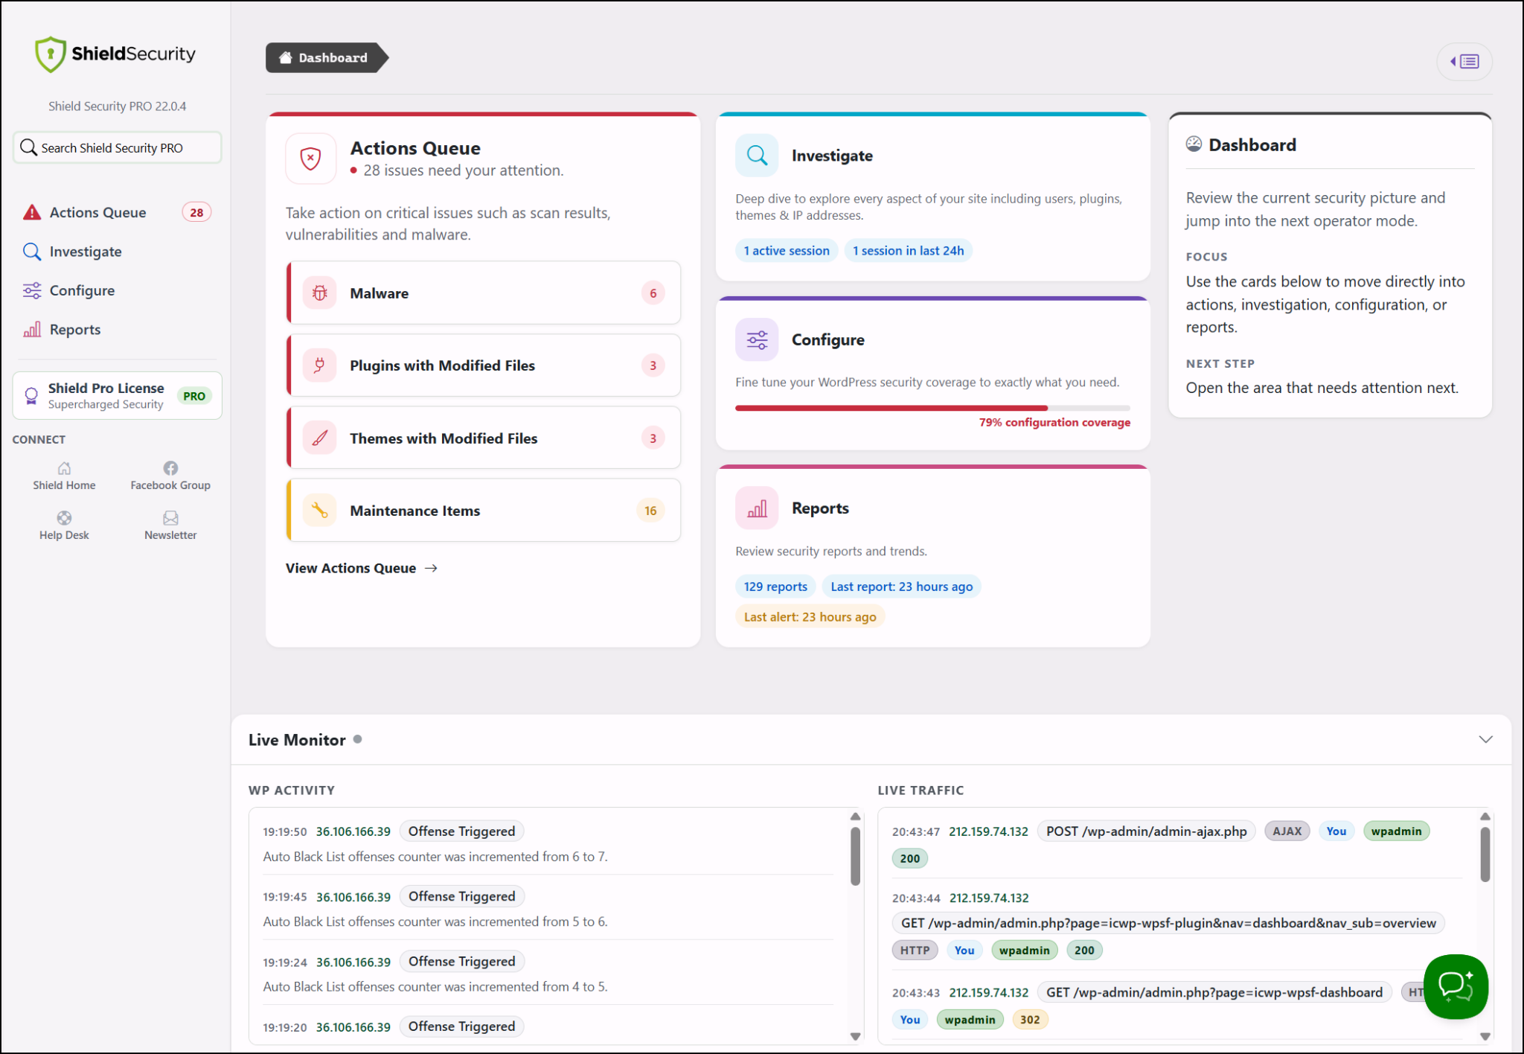Click the Dashboard breadcrumb

tap(326, 57)
